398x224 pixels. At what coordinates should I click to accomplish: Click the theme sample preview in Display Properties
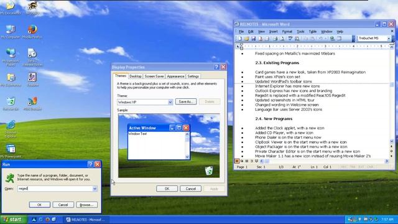tap(169, 146)
